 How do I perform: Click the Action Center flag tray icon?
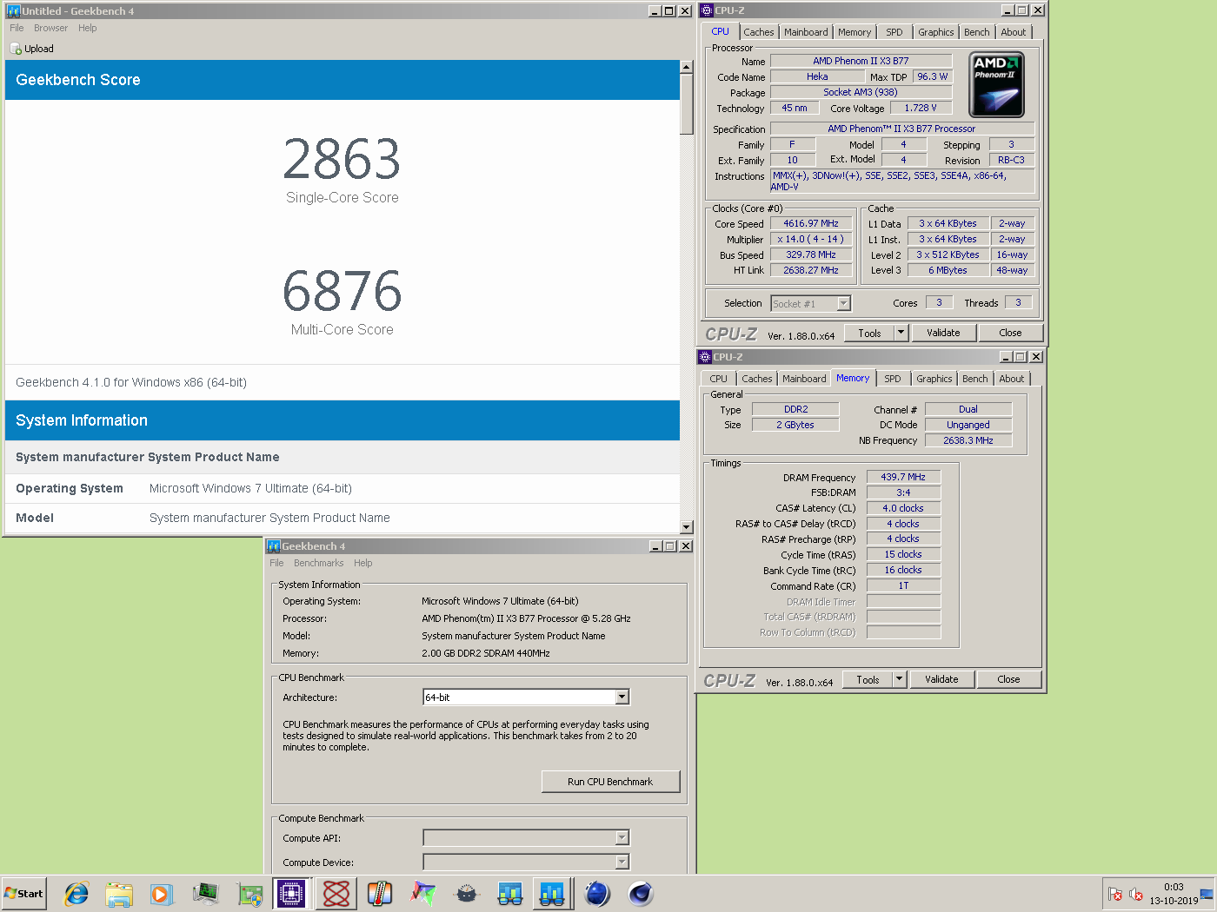click(x=1115, y=894)
